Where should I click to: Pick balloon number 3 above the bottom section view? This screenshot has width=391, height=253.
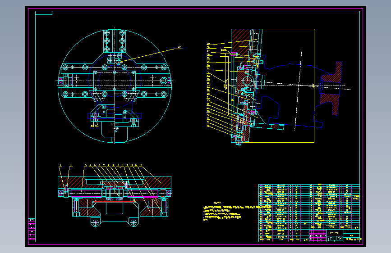[x=86, y=165]
